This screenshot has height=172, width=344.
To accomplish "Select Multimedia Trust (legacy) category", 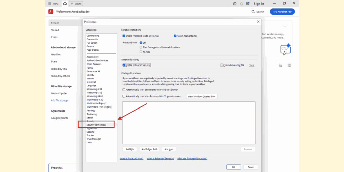I will point(99,107).
